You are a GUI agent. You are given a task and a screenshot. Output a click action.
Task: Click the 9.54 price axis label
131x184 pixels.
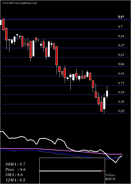click(x=121, y=36)
